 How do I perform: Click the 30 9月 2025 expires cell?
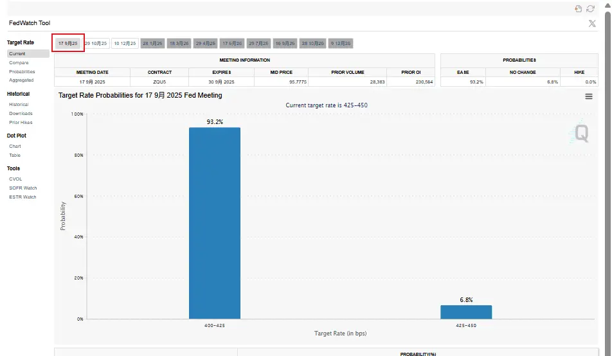pos(221,82)
